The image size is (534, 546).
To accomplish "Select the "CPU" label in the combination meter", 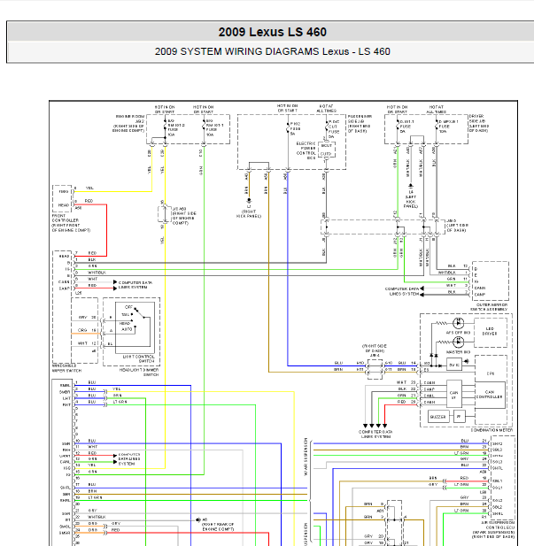I will [491, 373].
